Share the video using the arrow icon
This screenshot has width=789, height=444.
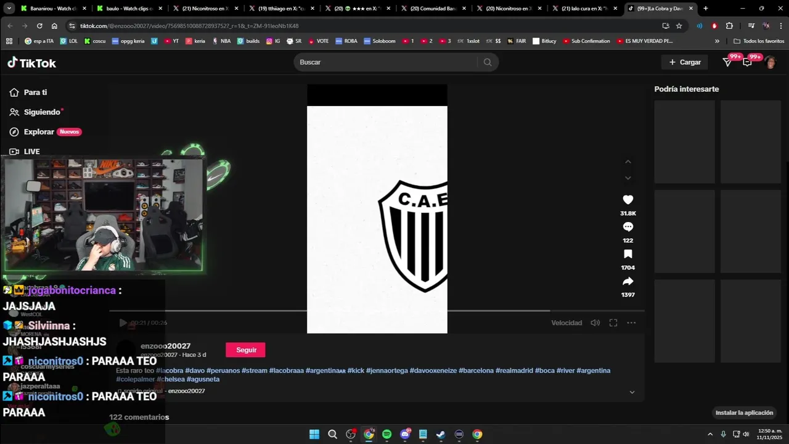point(628,281)
